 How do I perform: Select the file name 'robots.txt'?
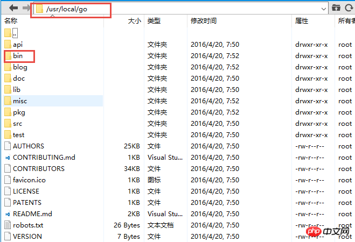(x=28, y=225)
